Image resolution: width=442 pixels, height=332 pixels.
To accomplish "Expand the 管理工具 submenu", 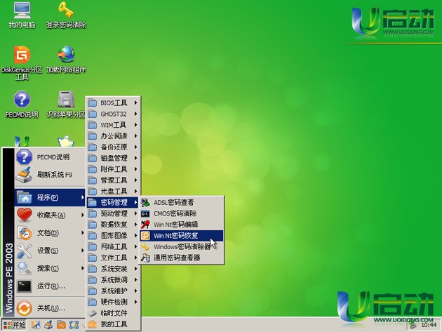I will 113,180.
